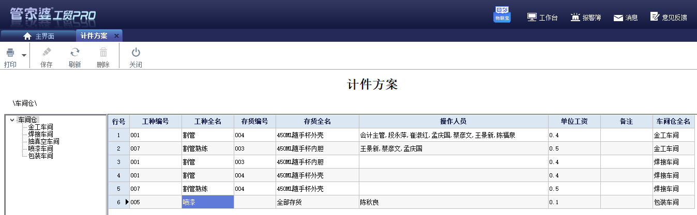Select row 6 indicator cell

(118, 202)
